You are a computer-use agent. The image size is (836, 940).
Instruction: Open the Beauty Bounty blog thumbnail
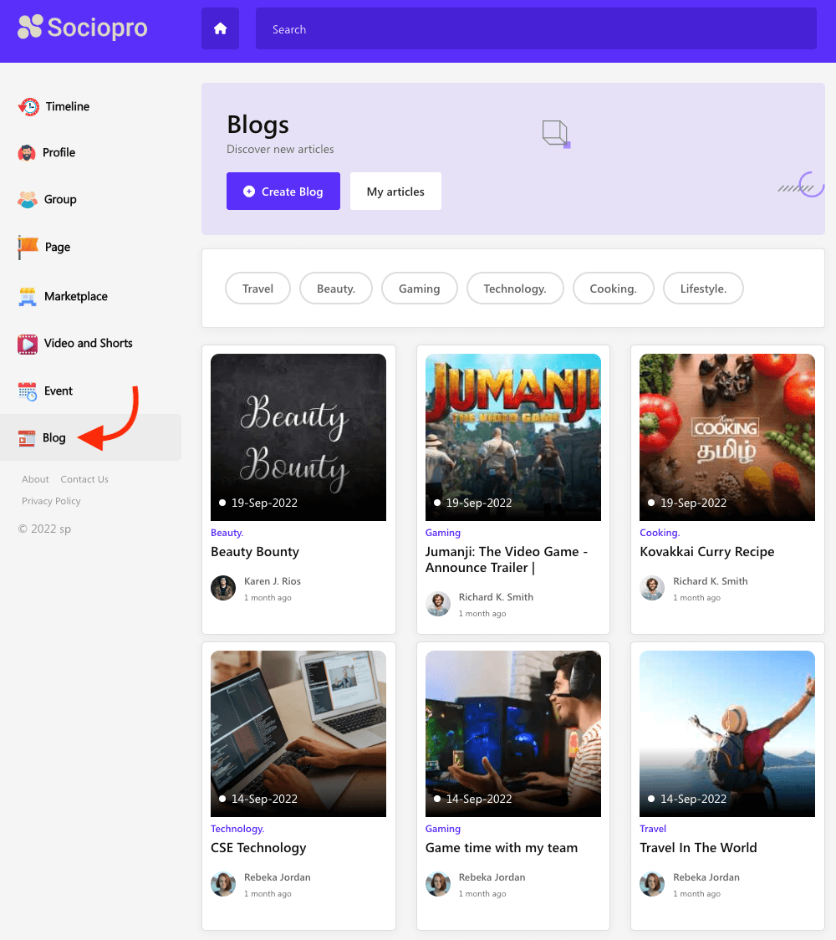[298, 437]
